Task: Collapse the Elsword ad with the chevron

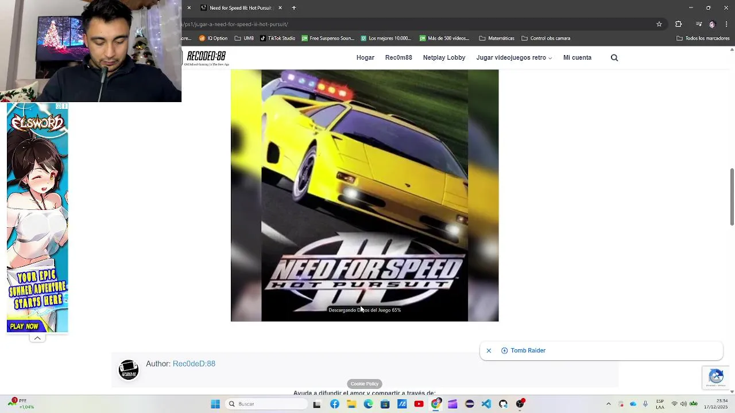Action: 37,338
